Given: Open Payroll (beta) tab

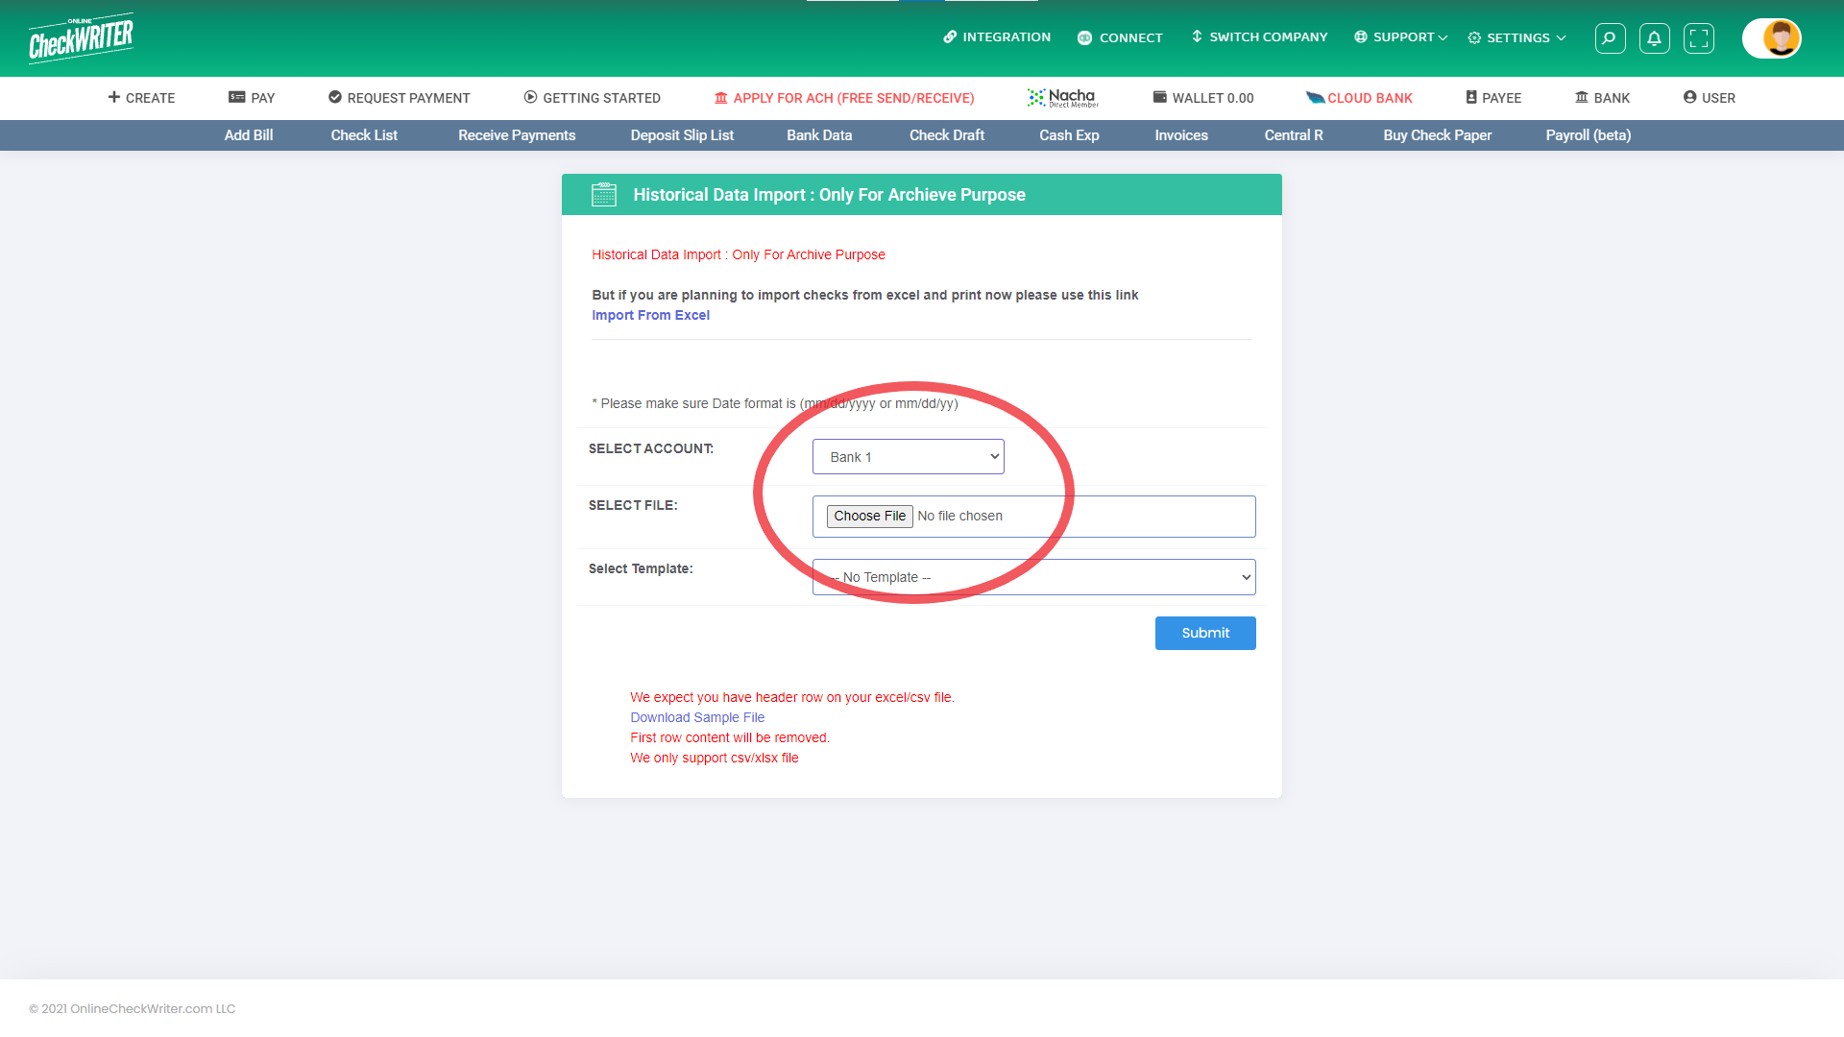Looking at the screenshot, I should click(1588, 135).
